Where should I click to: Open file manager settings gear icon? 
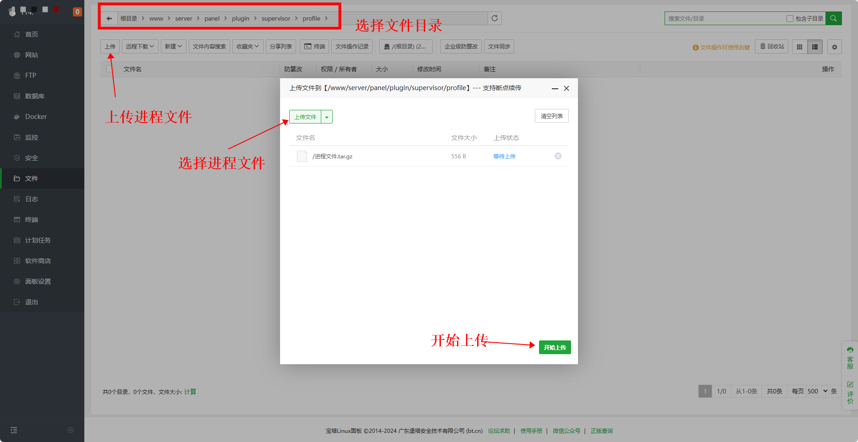click(x=834, y=47)
